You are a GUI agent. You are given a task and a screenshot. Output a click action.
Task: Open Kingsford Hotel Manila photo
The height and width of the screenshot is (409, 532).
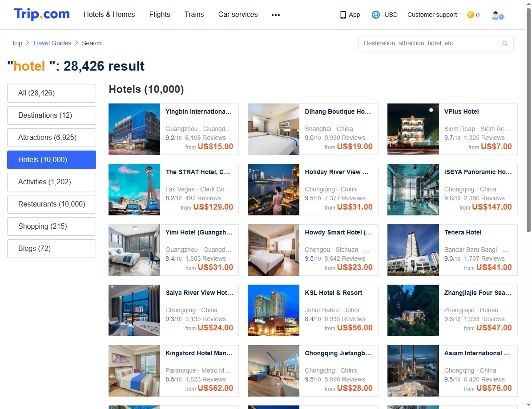point(134,371)
